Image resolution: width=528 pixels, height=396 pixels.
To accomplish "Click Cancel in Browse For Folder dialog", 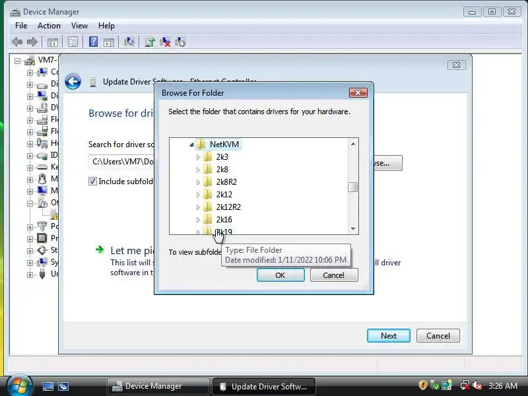I will tap(334, 275).
